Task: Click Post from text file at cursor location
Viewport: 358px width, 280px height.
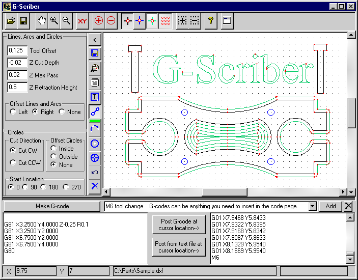Action: pos(179,247)
